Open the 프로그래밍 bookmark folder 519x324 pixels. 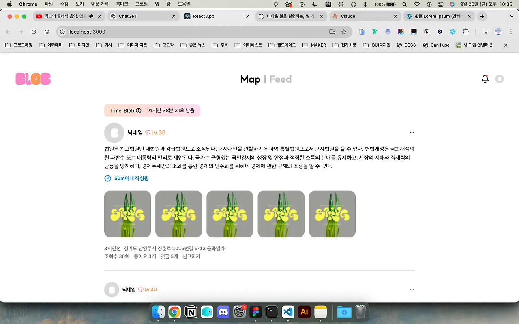[19, 45]
